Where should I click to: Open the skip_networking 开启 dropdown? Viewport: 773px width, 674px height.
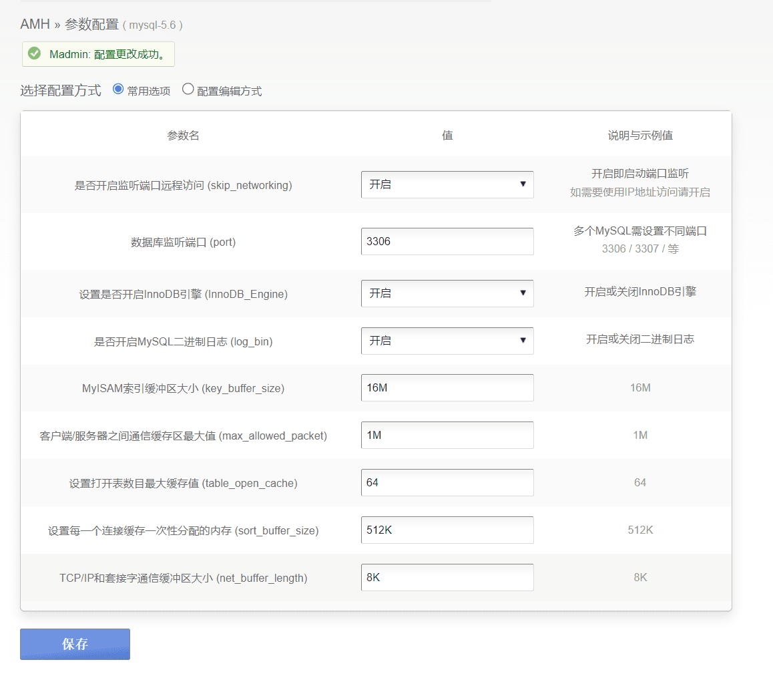coord(447,184)
